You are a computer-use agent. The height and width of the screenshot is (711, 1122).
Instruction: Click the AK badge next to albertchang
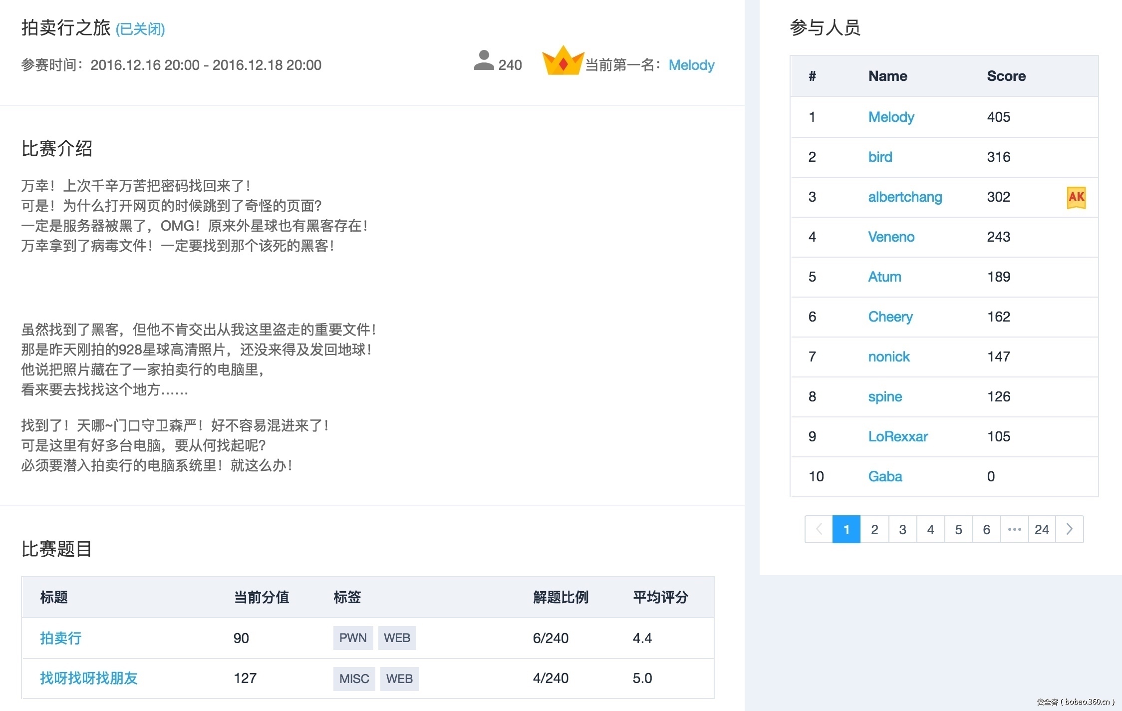click(1076, 197)
